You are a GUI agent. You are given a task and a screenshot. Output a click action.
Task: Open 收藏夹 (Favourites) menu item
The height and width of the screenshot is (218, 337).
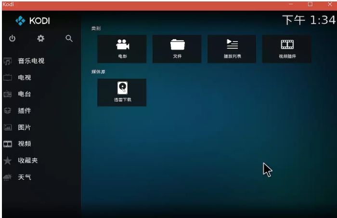click(x=28, y=161)
